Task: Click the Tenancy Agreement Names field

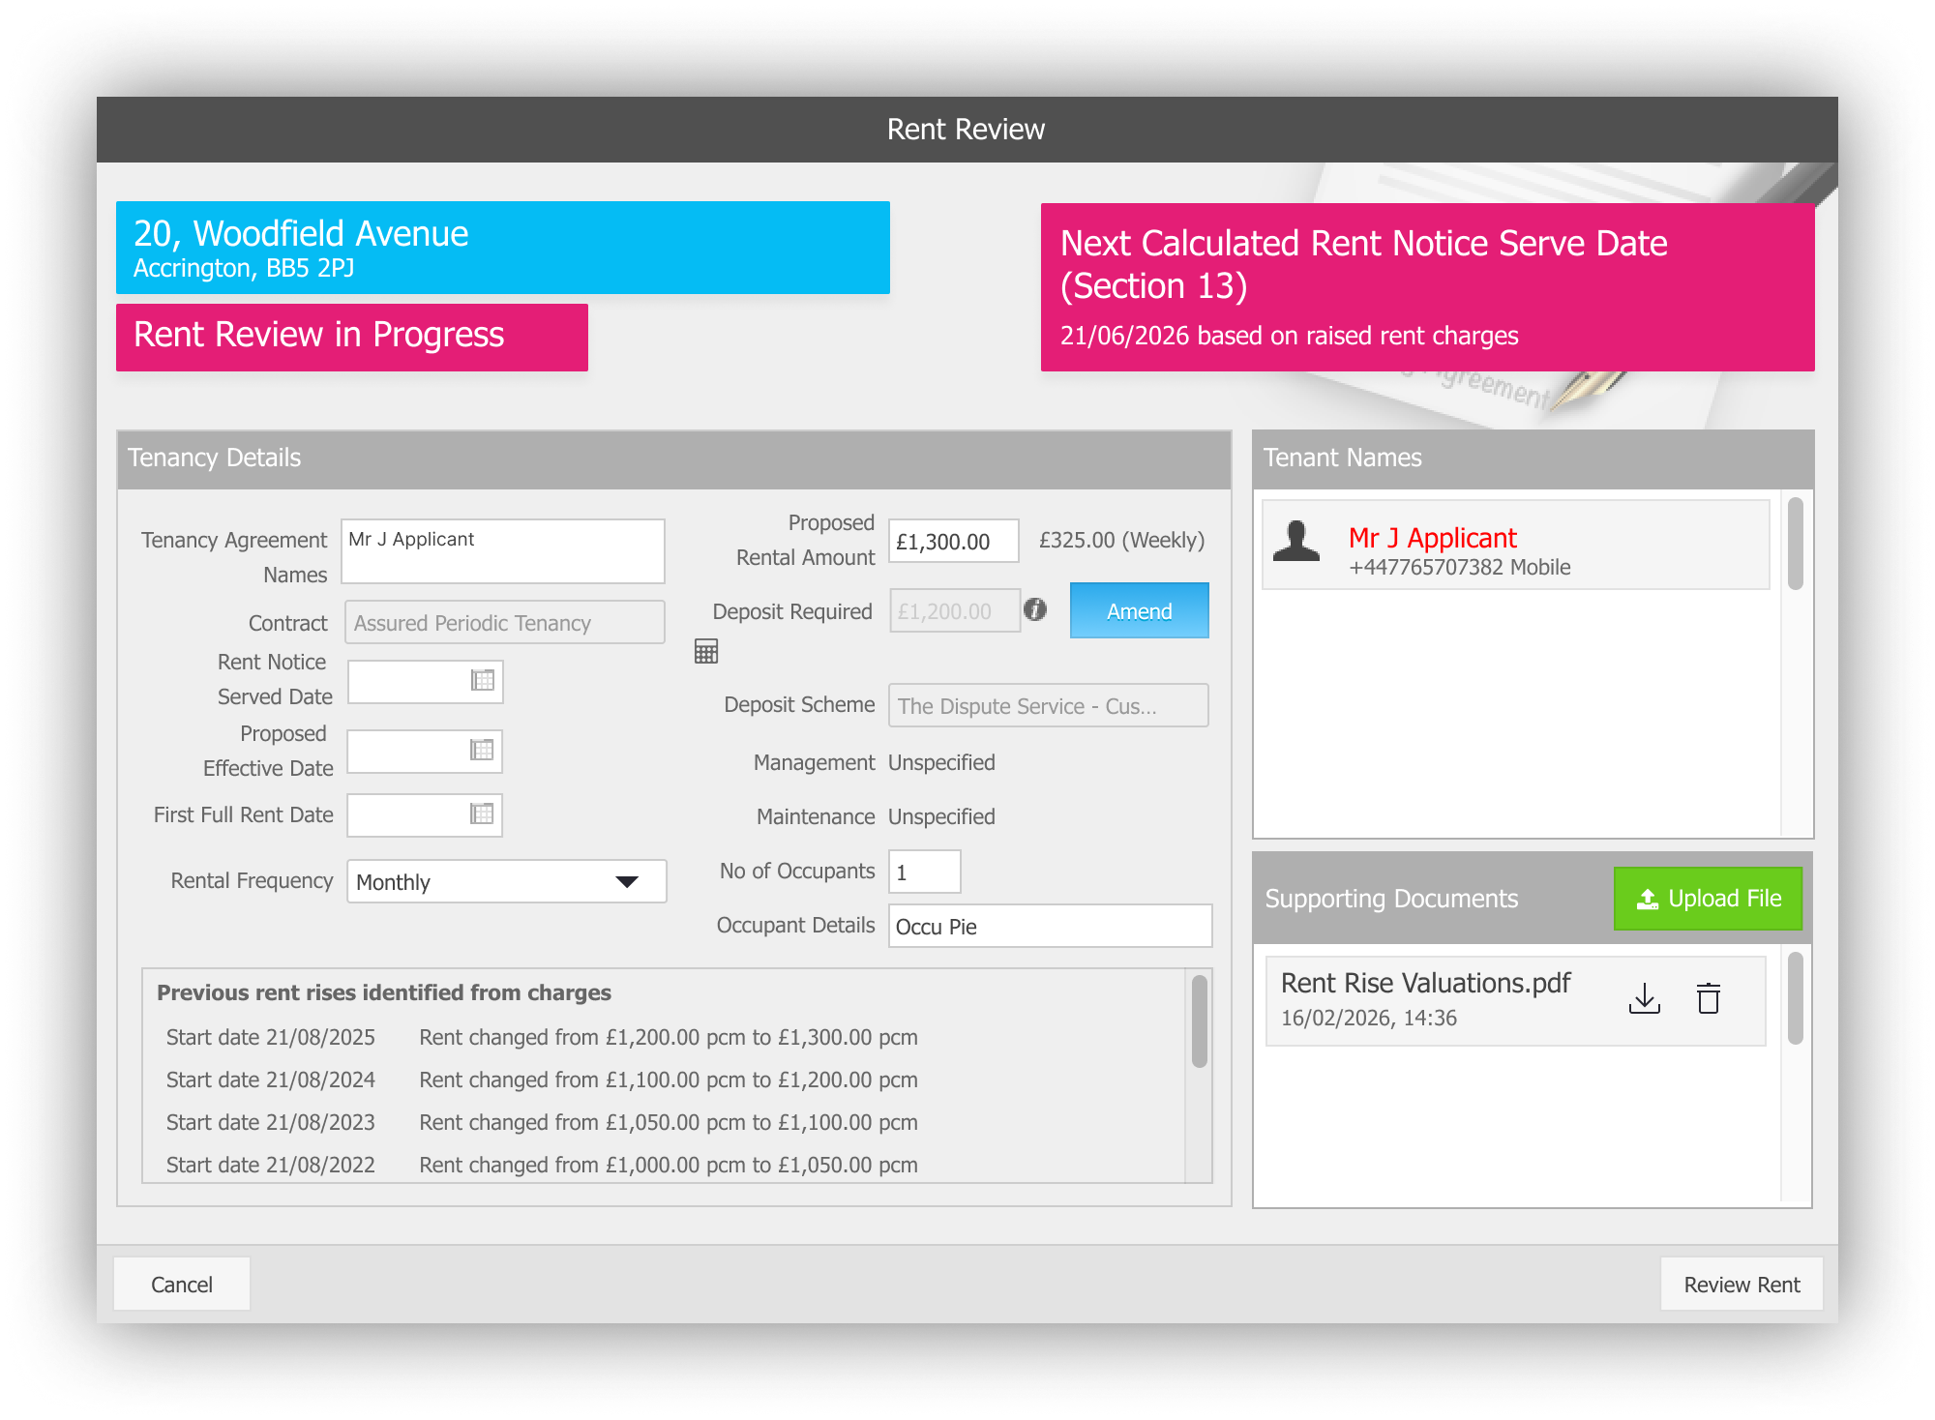Action: click(x=503, y=551)
